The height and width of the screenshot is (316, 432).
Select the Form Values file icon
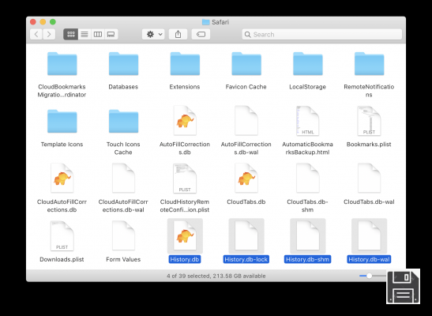(123, 236)
